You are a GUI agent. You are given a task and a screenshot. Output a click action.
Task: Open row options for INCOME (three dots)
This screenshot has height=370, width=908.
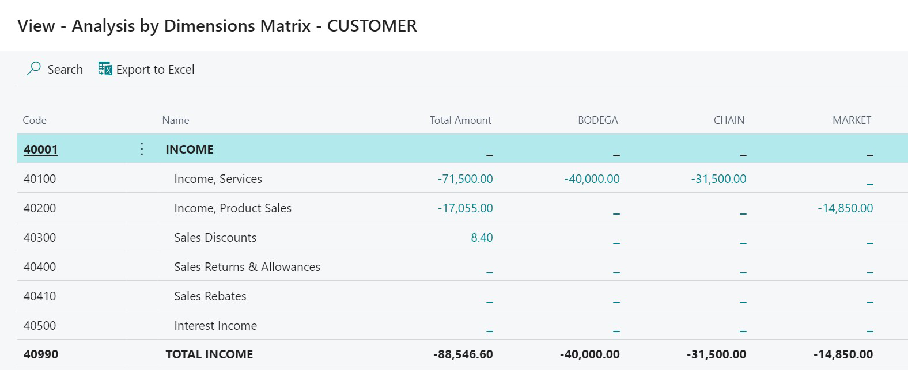pyautogui.click(x=142, y=149)
